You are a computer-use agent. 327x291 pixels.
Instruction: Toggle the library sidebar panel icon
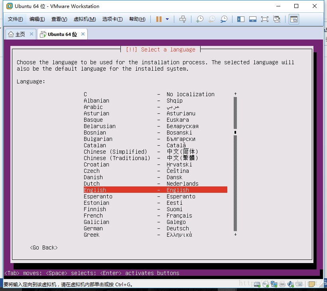[x=240, y=19]
